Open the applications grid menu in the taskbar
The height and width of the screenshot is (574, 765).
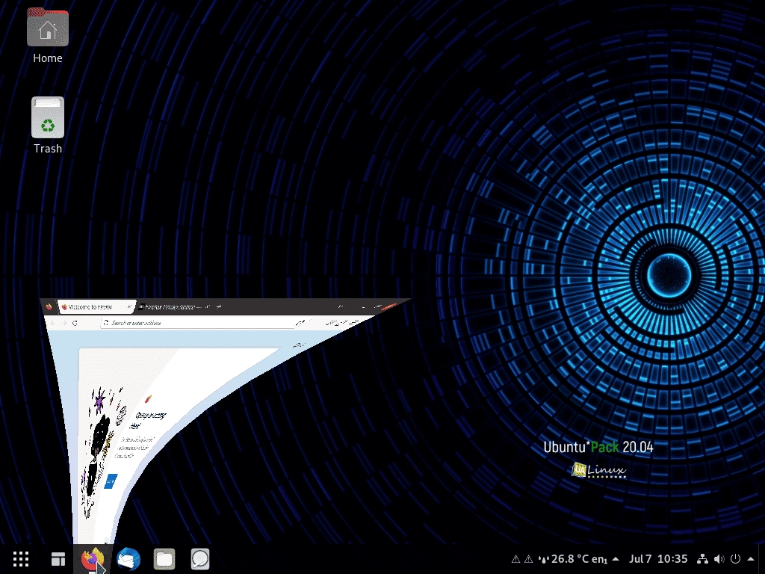tap(21, 559)
